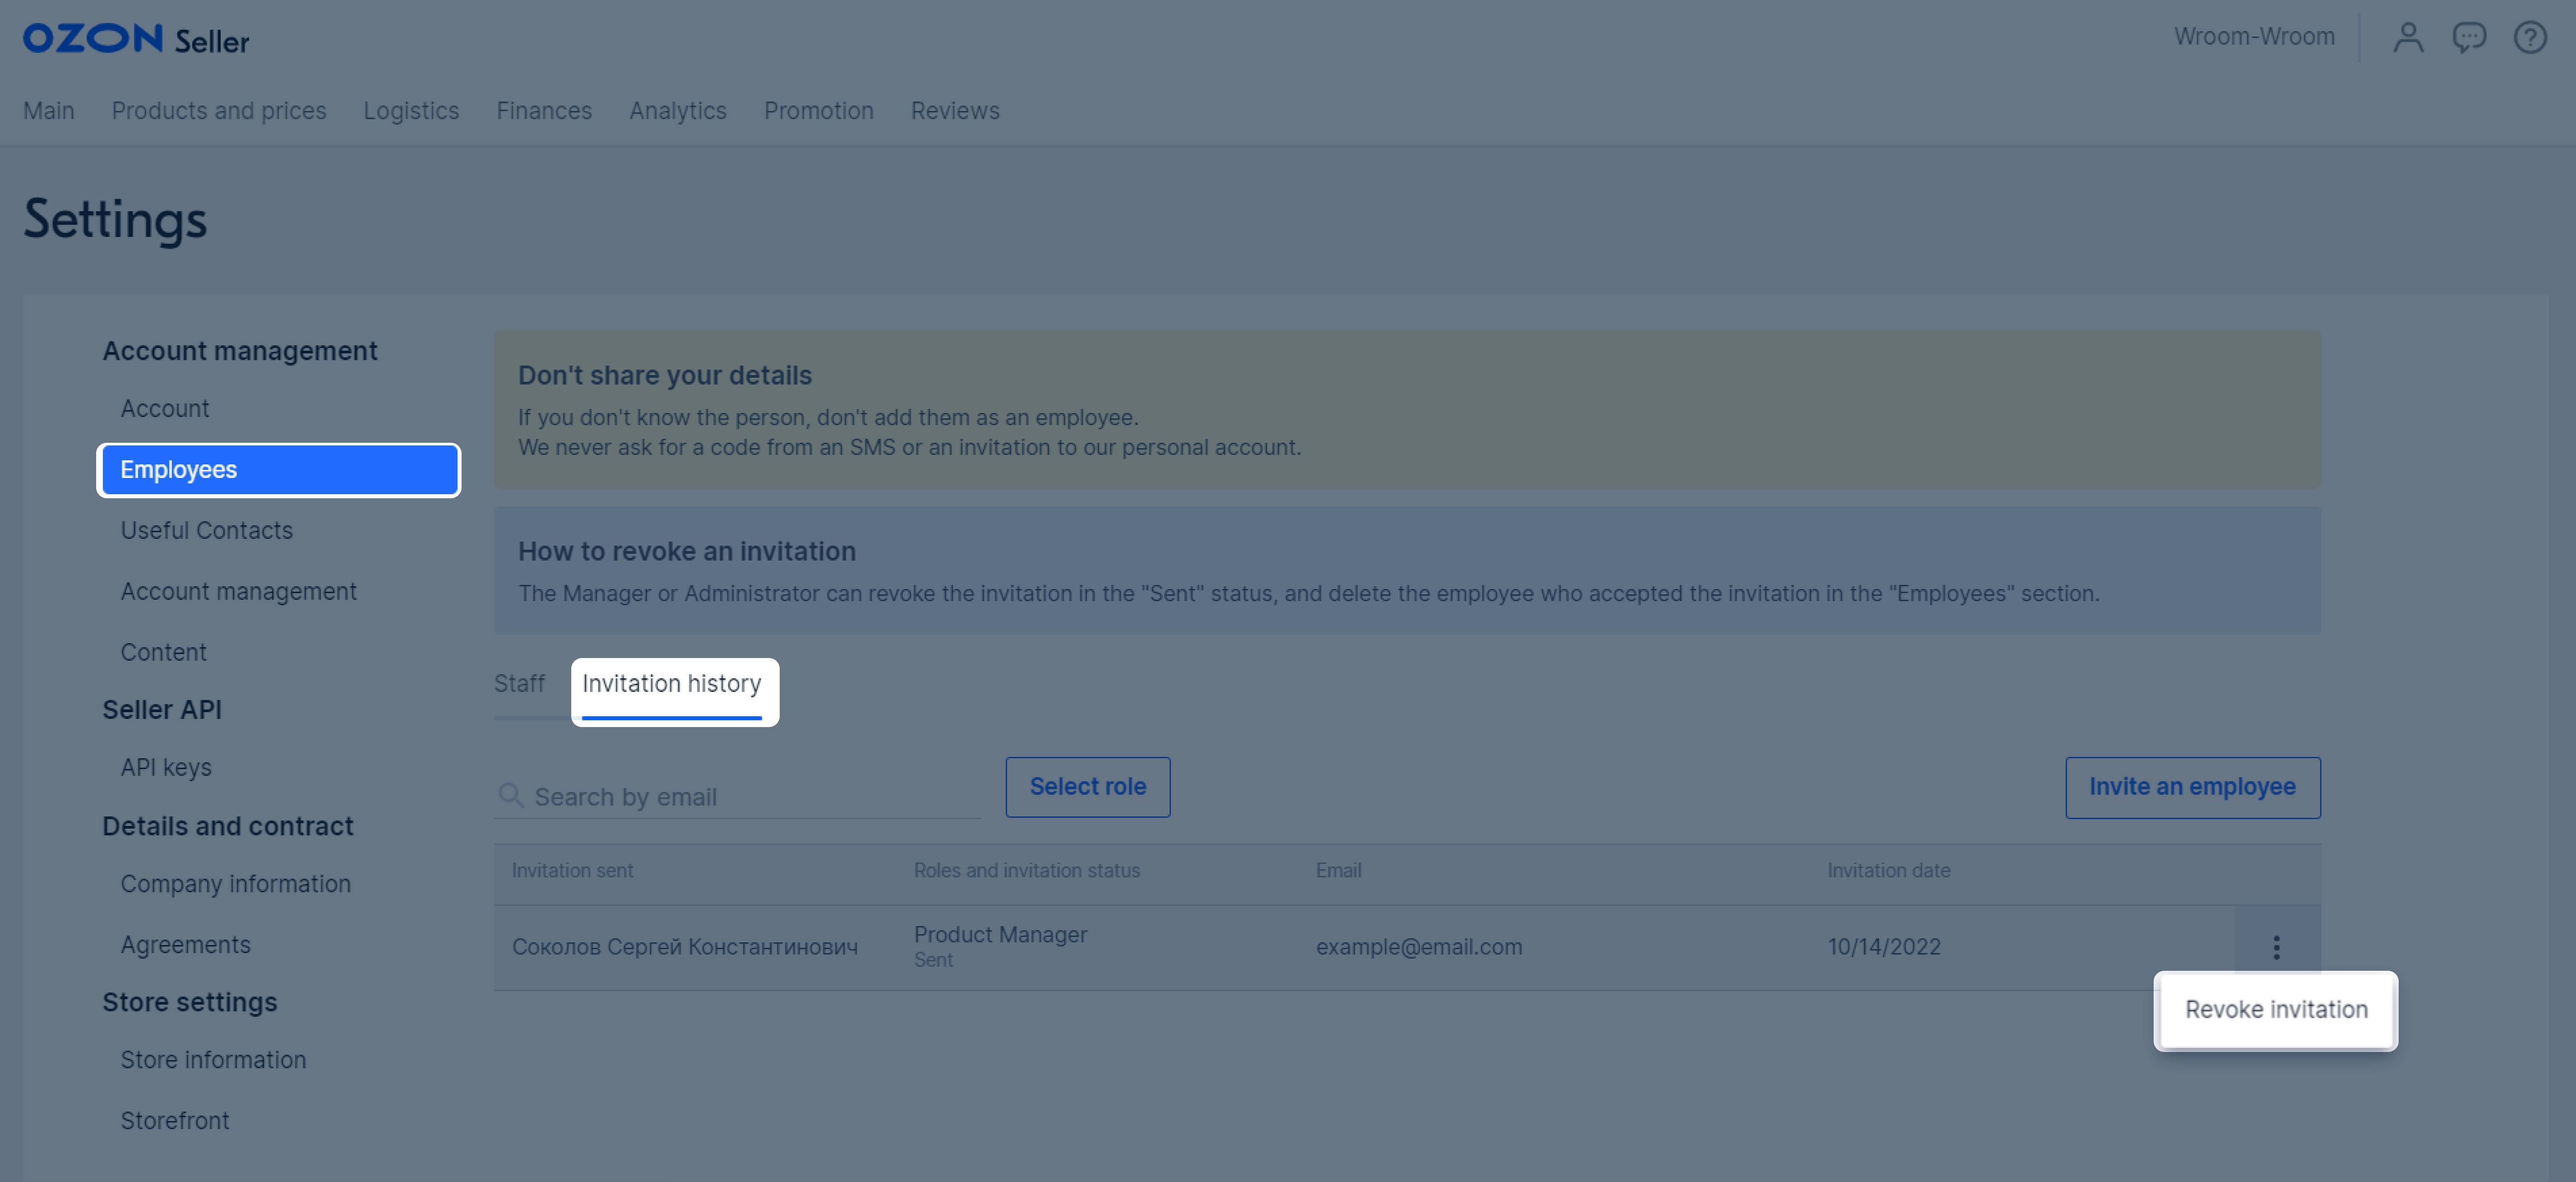
Task: Click Invite an employee button
Action: 2192,787
